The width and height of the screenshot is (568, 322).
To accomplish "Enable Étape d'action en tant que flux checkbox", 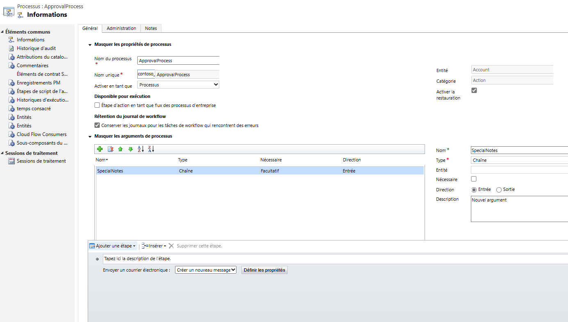I will pyautogui.click(x=97, y=105).
